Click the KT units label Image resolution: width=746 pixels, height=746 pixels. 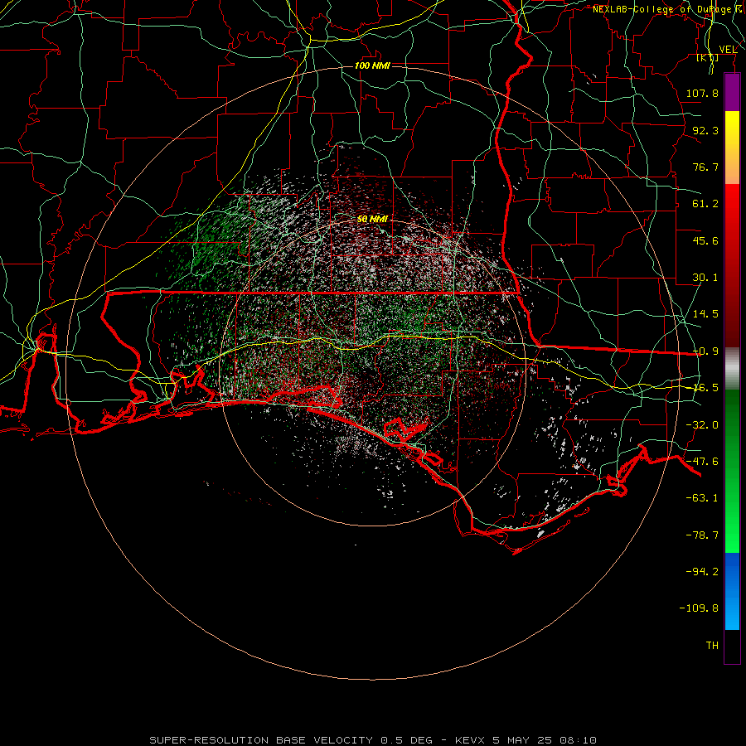(708, 57)
